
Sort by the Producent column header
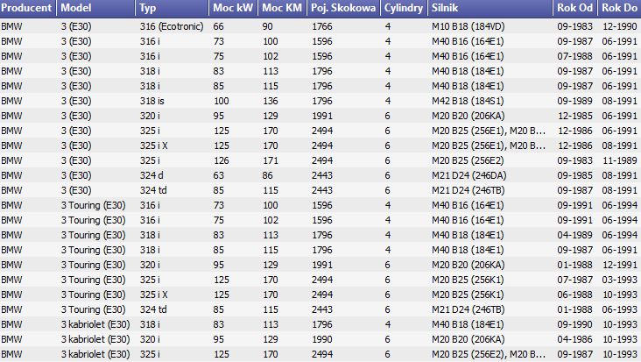pyautogui.click(x=27, y=8)
